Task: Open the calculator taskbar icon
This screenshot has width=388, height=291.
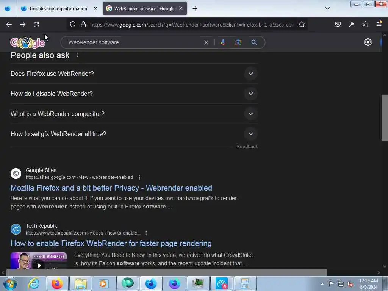Action: (x=245, y=283)
